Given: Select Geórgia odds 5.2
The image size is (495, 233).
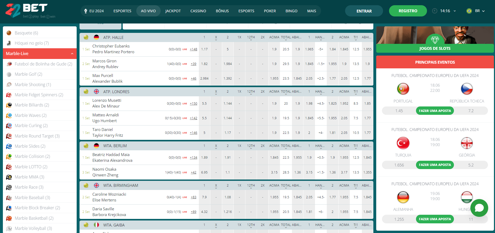Looking at the screenshot, I should tap(471, 165).
